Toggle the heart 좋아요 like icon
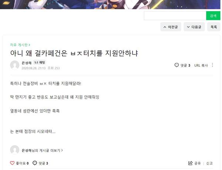Viewport: 222px width, 170px height. tap(12, 163)
